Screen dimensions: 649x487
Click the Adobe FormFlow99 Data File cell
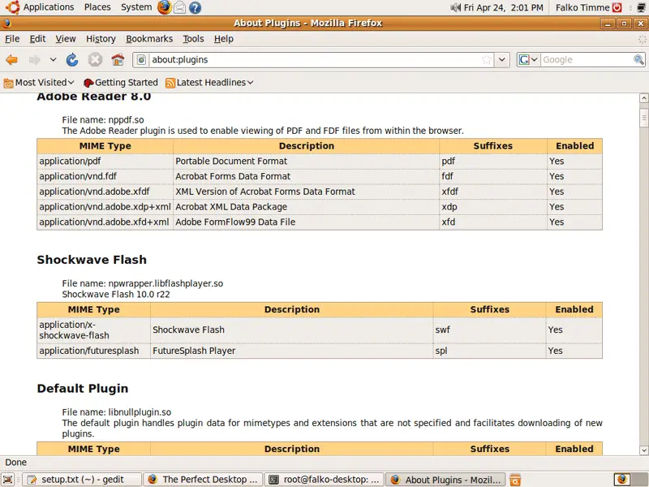pyautogui.click(x=307, y=222)
